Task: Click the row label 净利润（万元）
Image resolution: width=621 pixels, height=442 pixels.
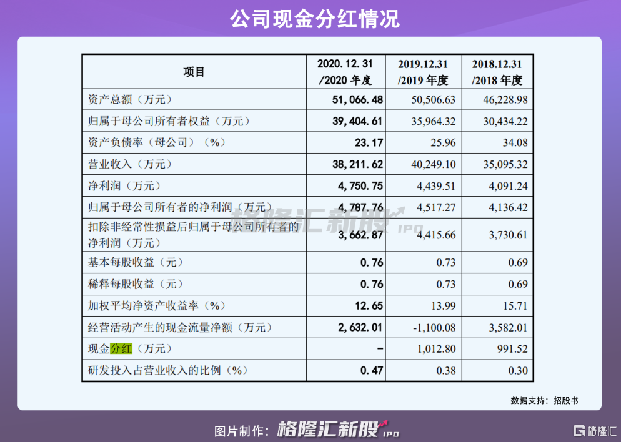Action: coord(125,186)
